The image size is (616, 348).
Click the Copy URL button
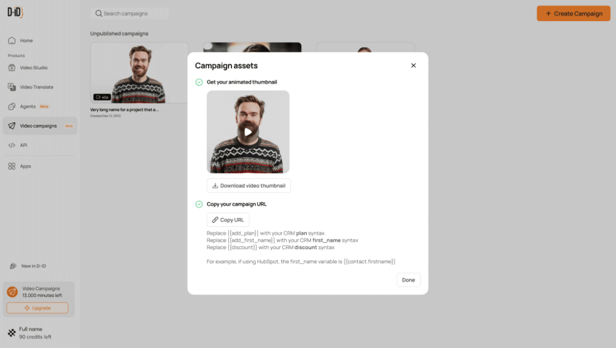pyautogui.click(x=228, y=220)
